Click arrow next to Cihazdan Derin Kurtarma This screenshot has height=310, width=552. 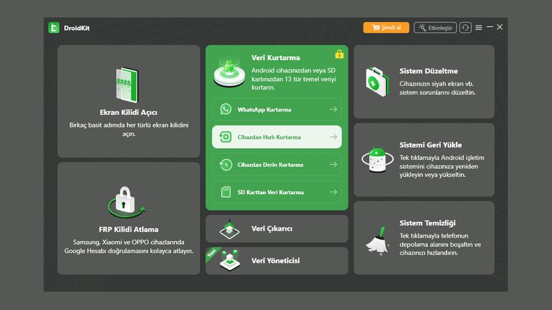pos(333,165)
